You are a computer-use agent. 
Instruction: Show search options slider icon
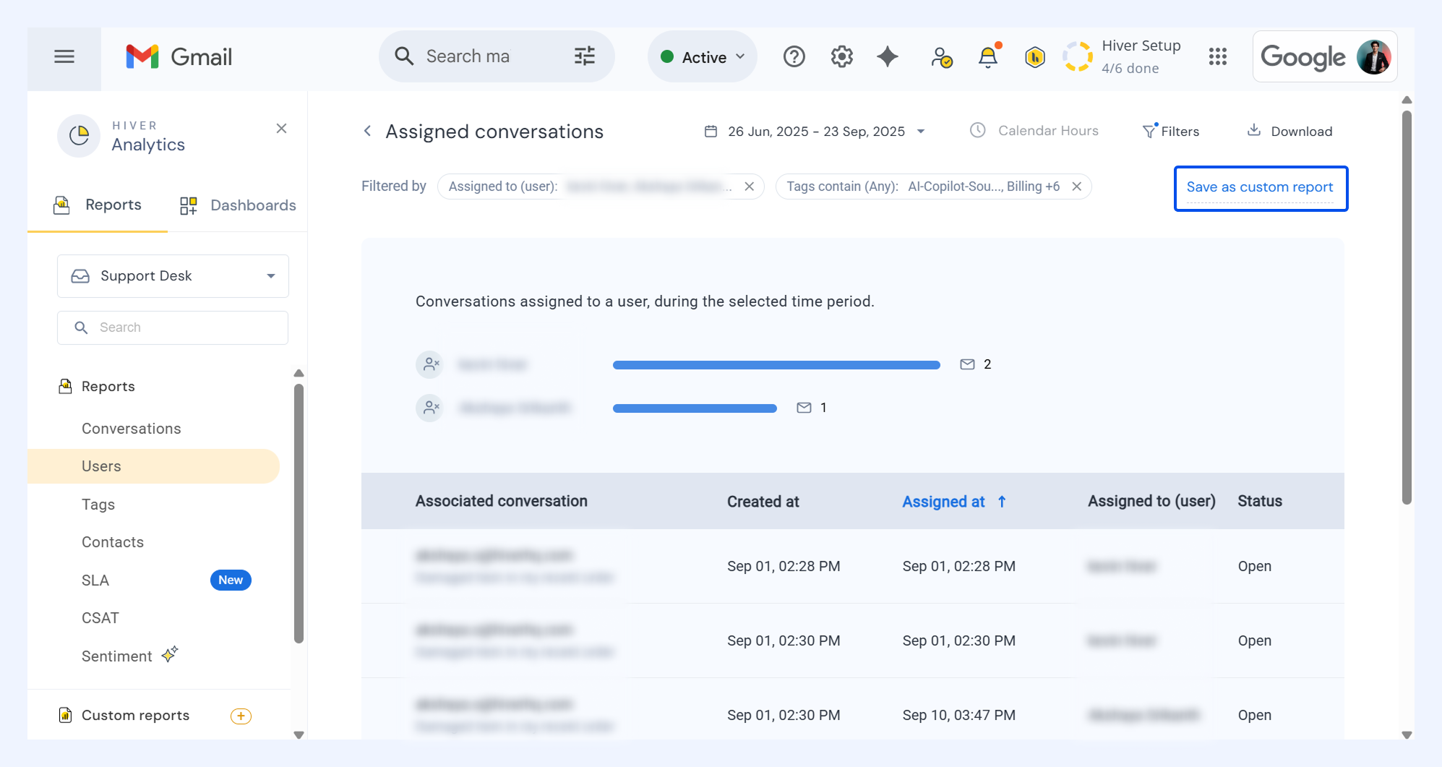coord(585,56)
